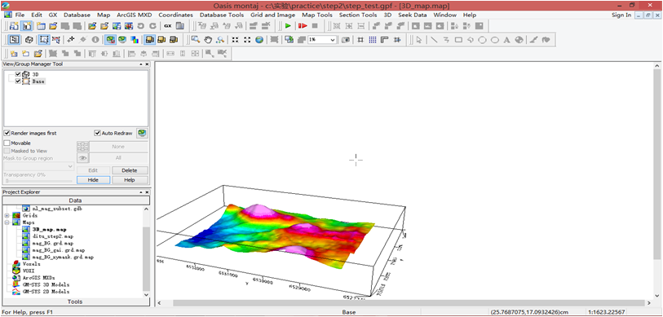This screenshot has height=317, width=663.
Task: Select the rectangle drawing tool
Action: click(x=458, y=40)
